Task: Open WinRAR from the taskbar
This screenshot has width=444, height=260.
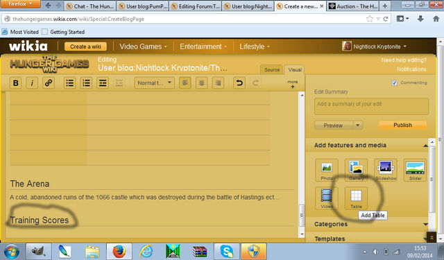Action: point(200,251)
